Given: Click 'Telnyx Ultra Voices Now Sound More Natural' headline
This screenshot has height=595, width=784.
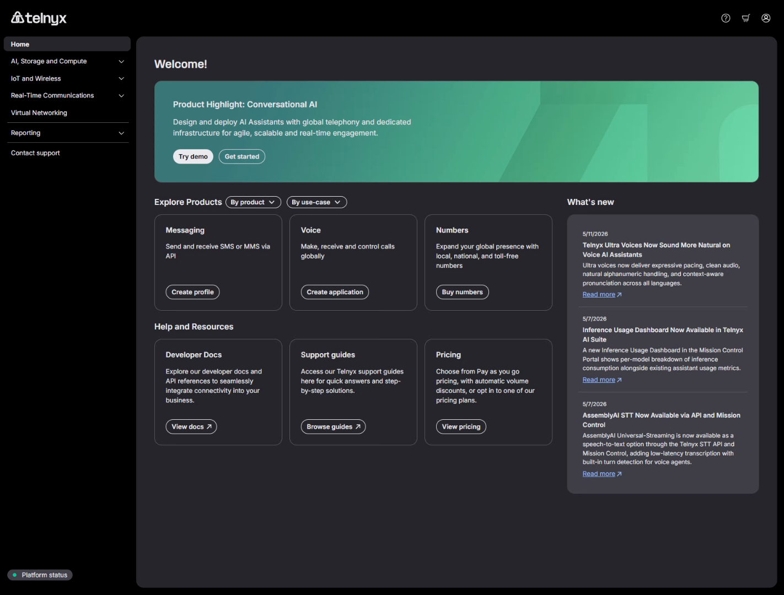Looking at the screenshot, I should pyautogui.click(x=656, y=250).
